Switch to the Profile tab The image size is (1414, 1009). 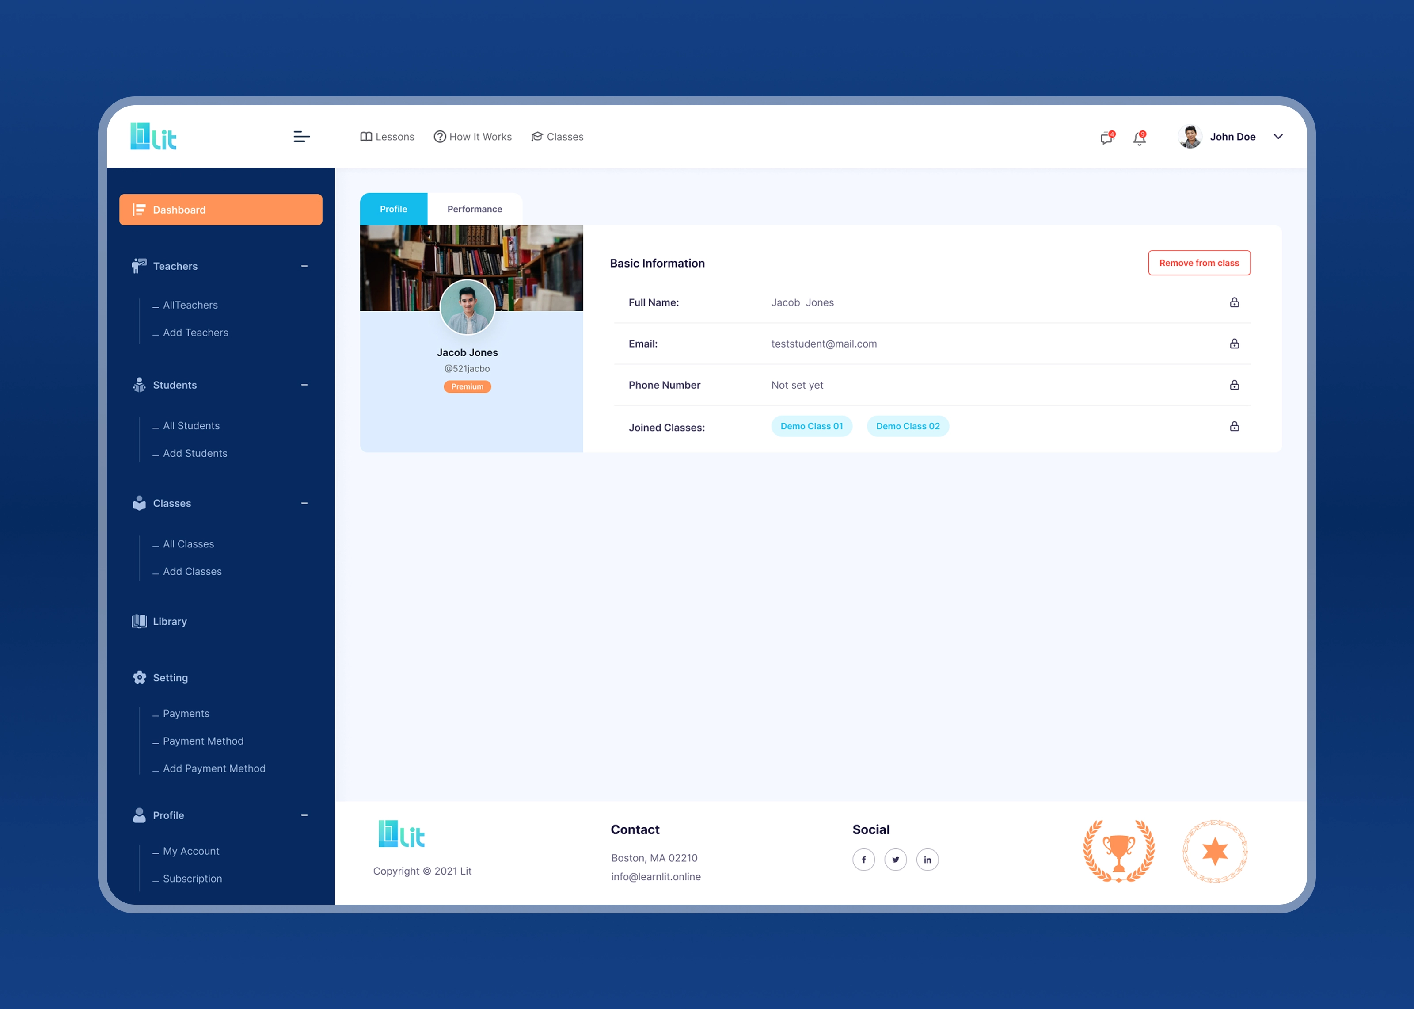click(x=394, y=210)
